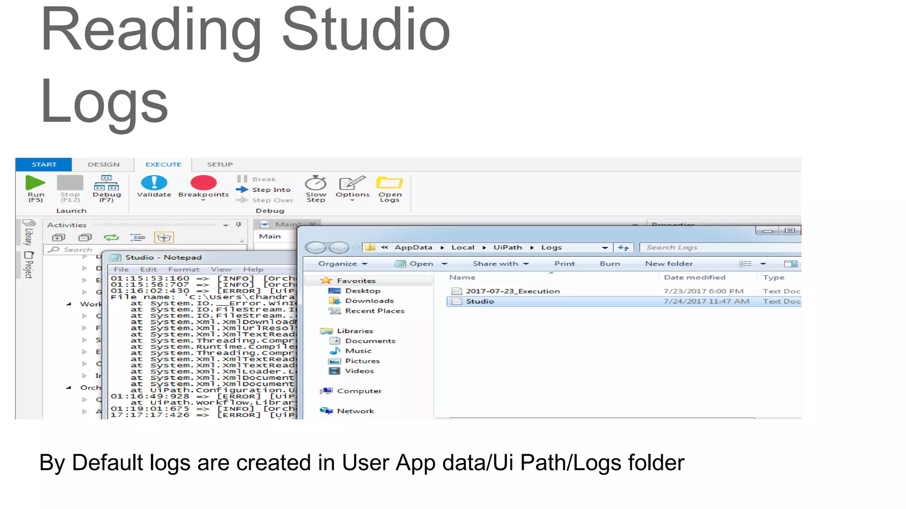Click Collapse All icon in Activities panel
Viewport: 906px width, 509px height.
pos(85,238)
